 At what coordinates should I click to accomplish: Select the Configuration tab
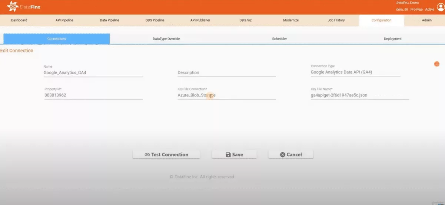(381, 20)
